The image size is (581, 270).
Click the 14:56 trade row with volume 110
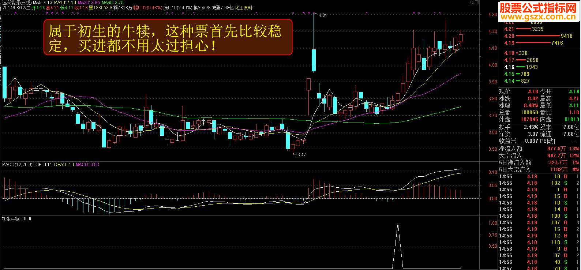(539, 242)
